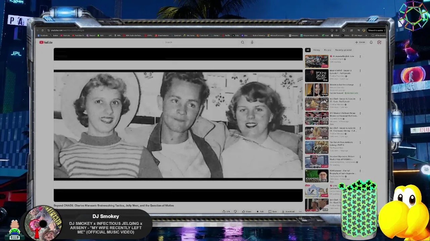Click the Download button below the video
This screenshot has width=430, height=241.
(288, 212)
